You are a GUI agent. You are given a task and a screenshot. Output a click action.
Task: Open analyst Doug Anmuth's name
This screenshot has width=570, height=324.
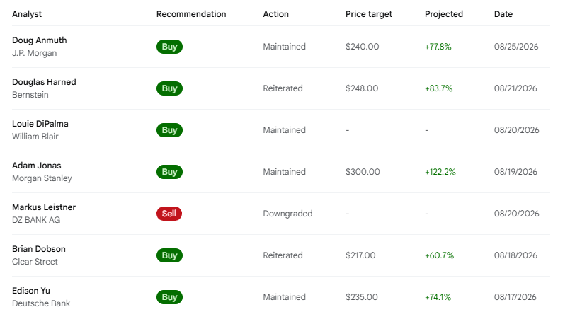pyautogui.click(x=39, y=40)
